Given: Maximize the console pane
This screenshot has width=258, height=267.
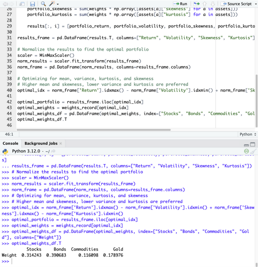Looking at the screenshot, I should coord(252,145).
